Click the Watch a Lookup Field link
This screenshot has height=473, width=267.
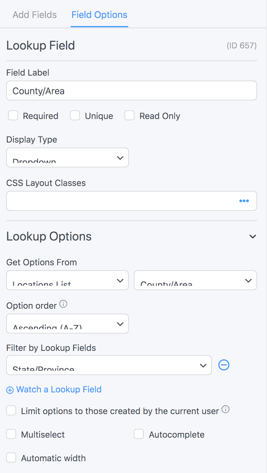point(54,390)
